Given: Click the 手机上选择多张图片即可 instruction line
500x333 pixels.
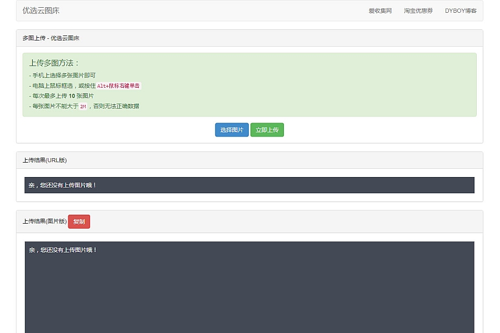Looking at the screenshot, I should click(62, 75).
